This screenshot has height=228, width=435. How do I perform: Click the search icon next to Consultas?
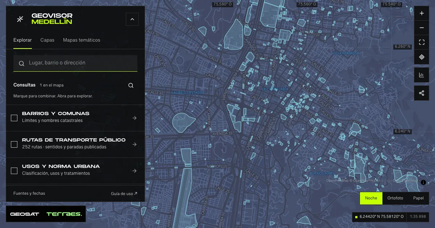[131, 85]
